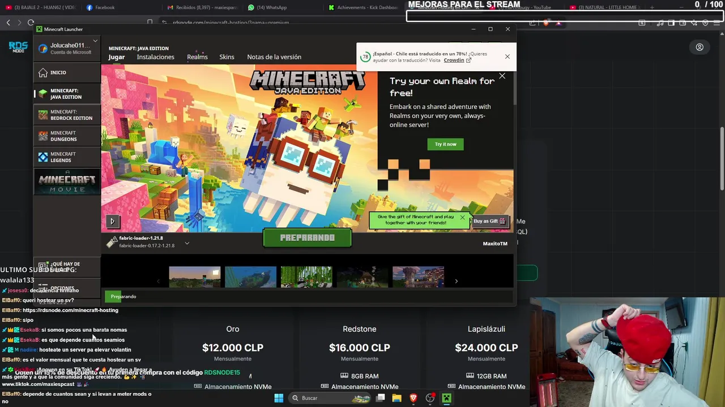Screen dimensions: 725x407
Task: Open the third jungle news thumbnail
Action: click(306, 277)
